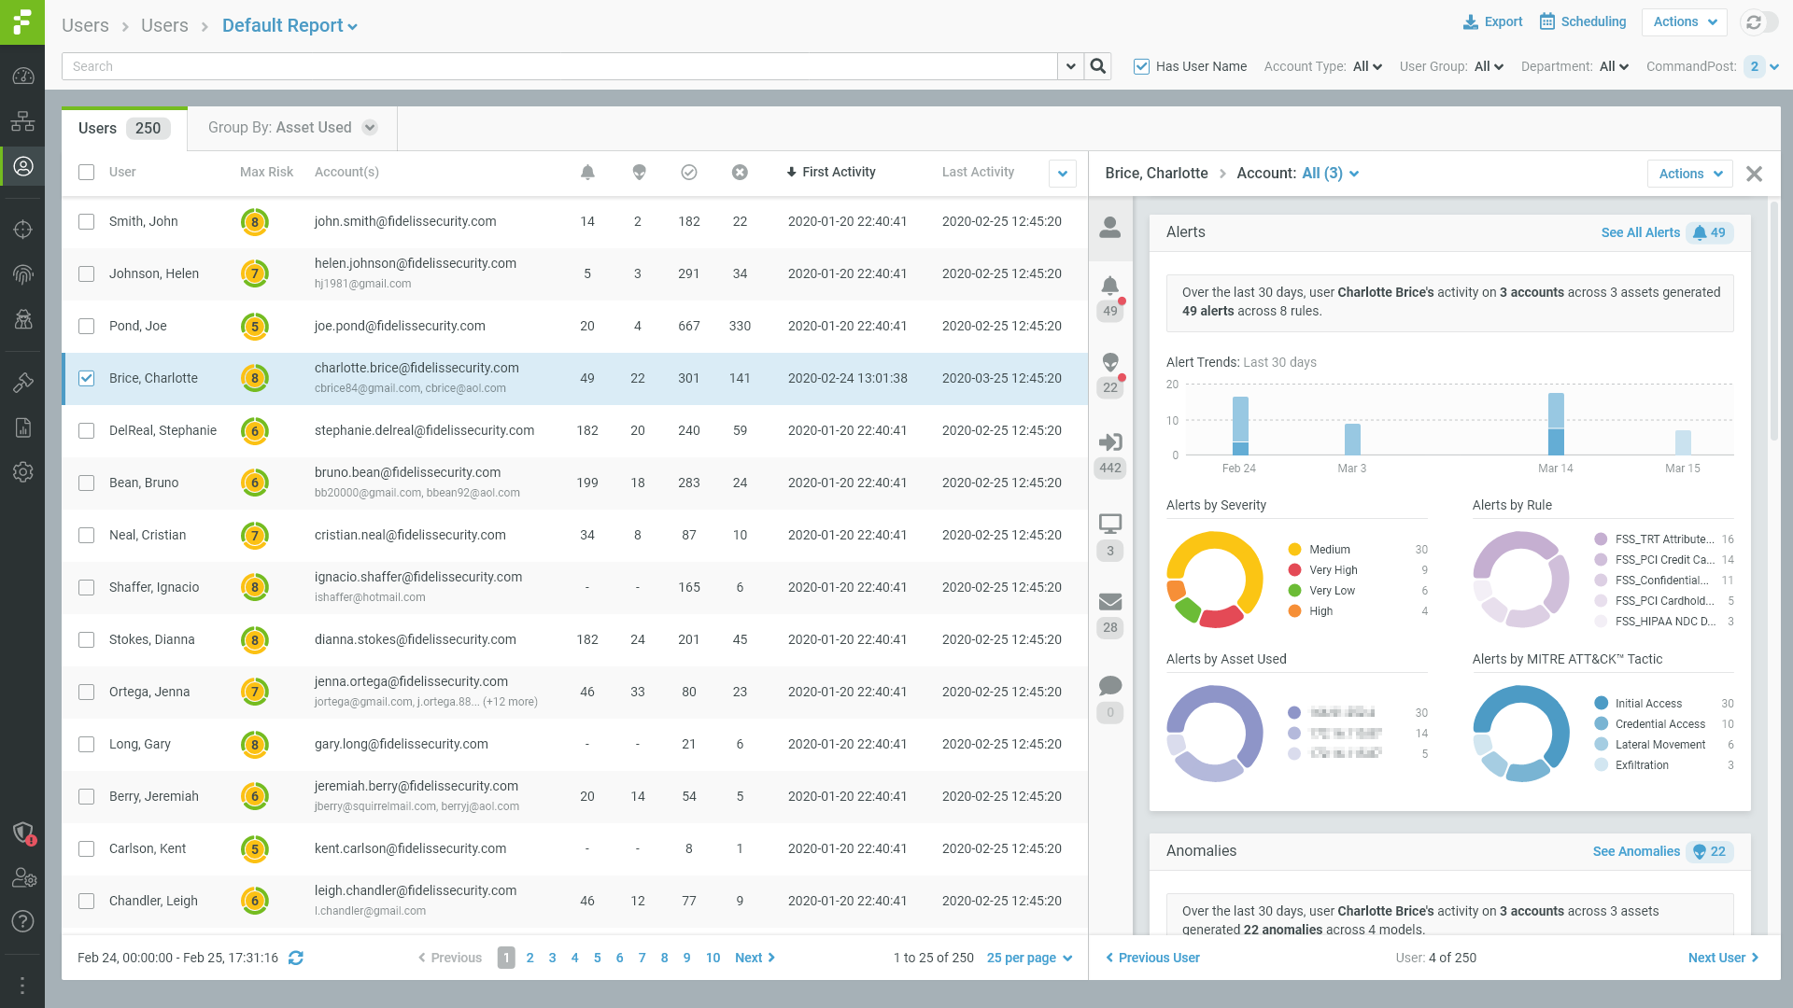
Task: Open the dashboard gauge icon in sidebar
Action: [23, 77]
